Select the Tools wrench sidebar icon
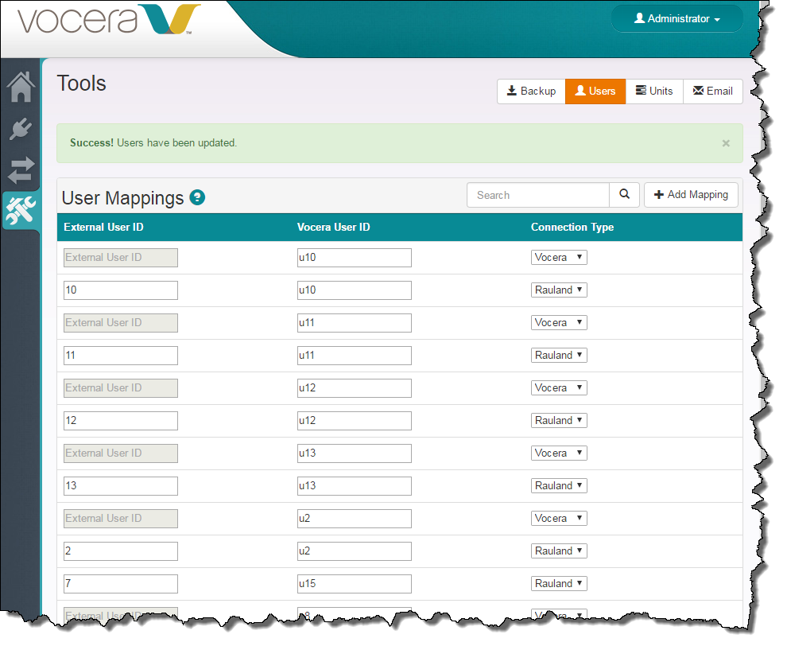The height and width of the screenshot is (646, 787). pyautogui.click(x=21, y=210)
